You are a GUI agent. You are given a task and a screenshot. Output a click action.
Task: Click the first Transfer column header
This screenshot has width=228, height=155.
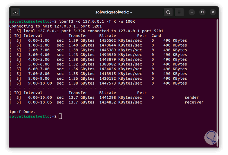pos(78,36)
